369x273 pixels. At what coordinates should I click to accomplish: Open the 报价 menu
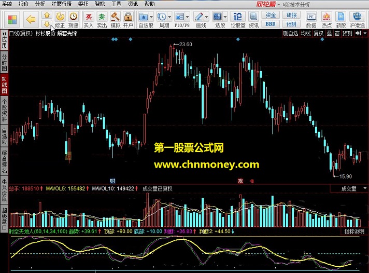pyautogui.click(x=23, y=4)
